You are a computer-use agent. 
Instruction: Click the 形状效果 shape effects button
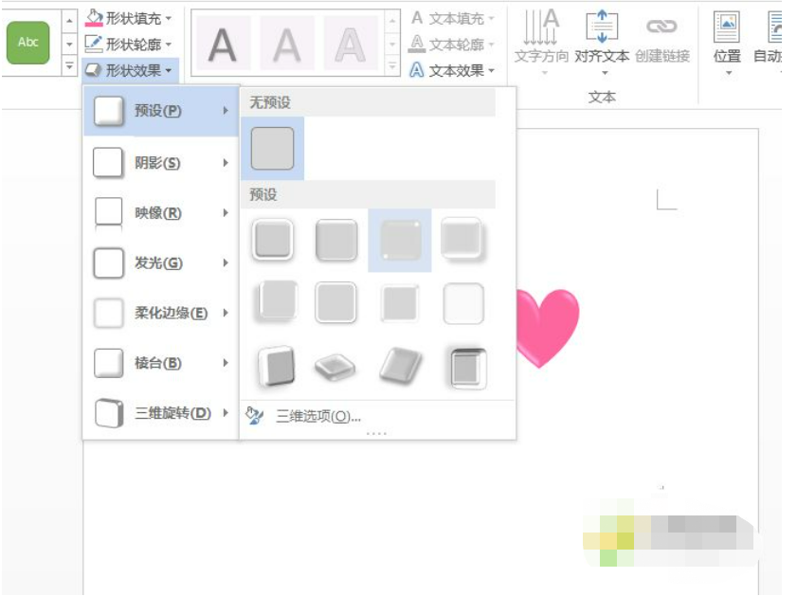point(130,70)
